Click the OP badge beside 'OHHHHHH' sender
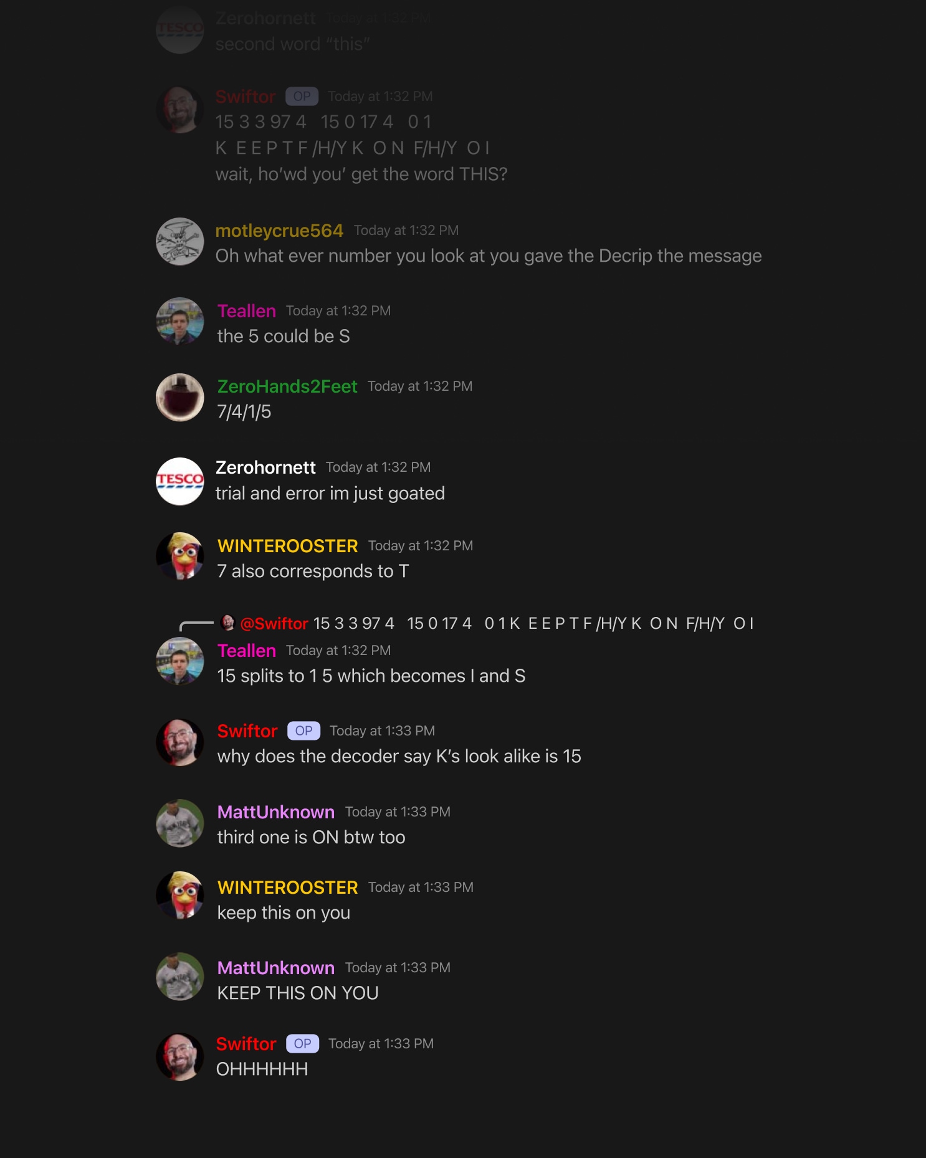The width and height of the screenshot is (926, 1158). (x=302, y=1043)
